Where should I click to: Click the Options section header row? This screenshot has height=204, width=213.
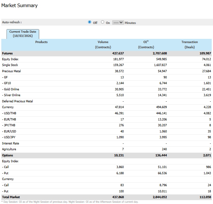pyautogui.click(x=8, y=155)
